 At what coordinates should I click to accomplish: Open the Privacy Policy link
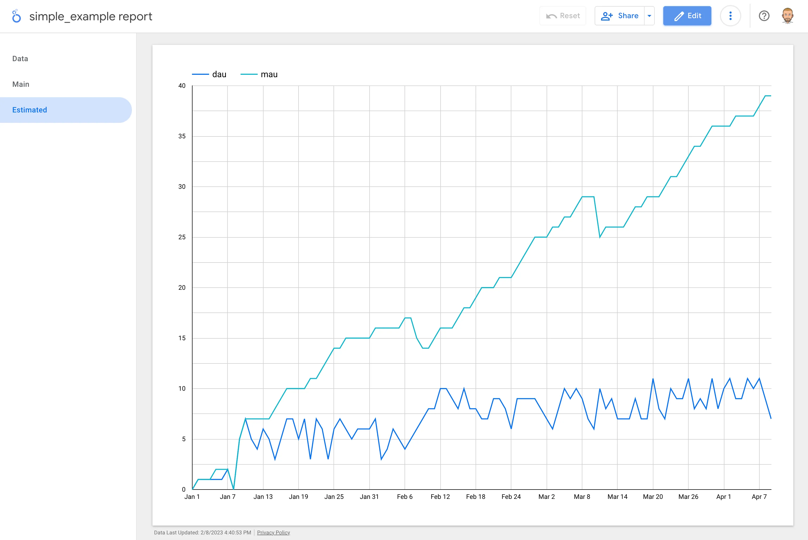273,532
